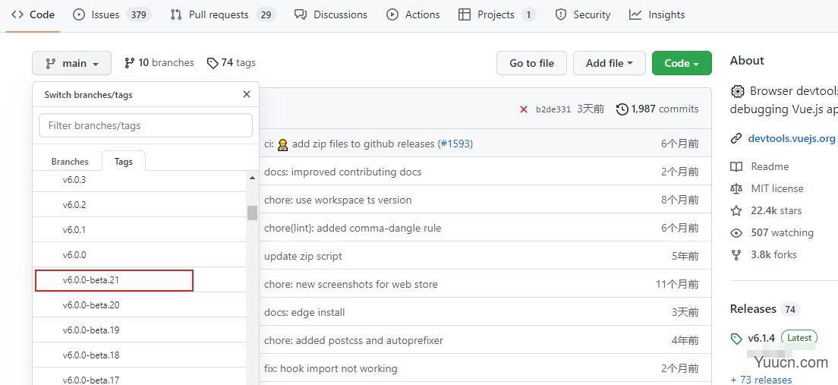Viewport: 838px width, 385px height.
Task: Open commit 'chore(lint): added comma-dangle rule'
Action: click(x=353, y=229)
